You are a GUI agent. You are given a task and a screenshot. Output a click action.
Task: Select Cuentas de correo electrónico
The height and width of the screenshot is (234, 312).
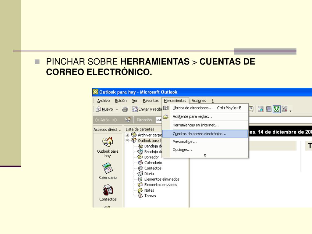[205, 134]
